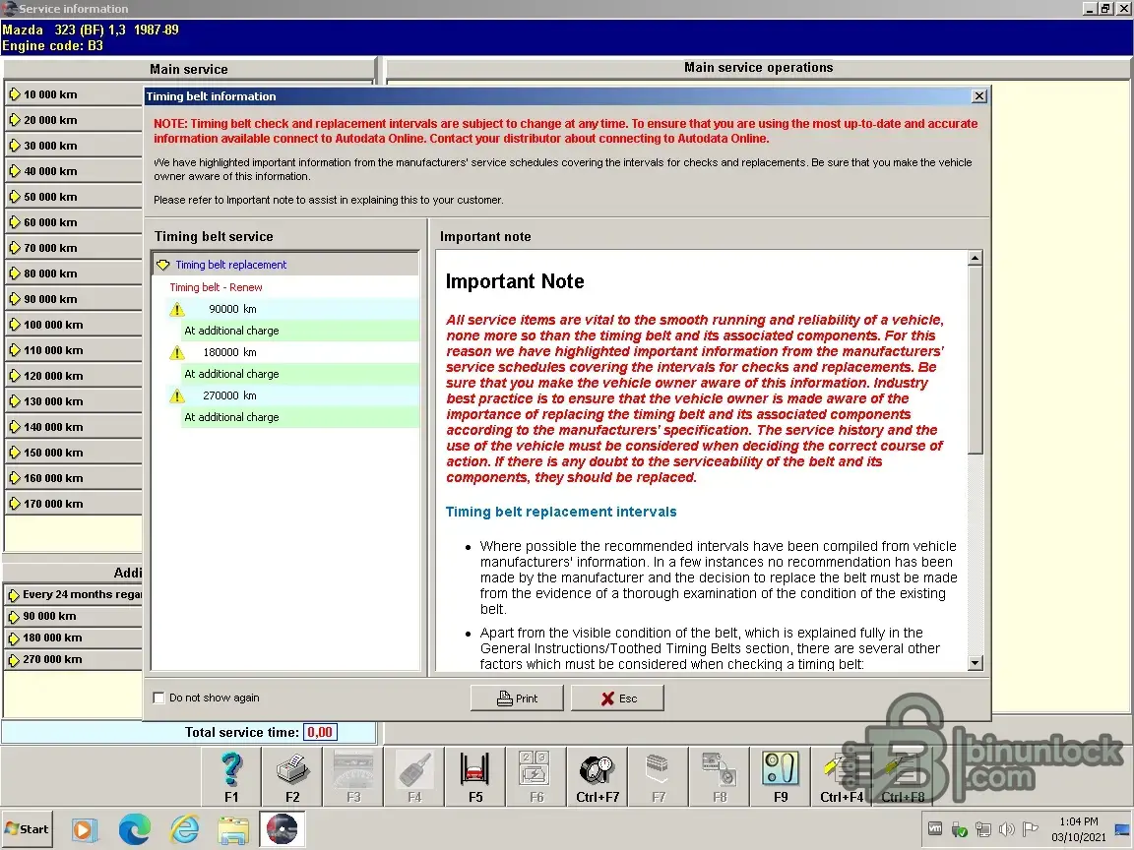Screen dimensions: 1134x850
Task: Select the 150 000 km service row
Action: 74,453
